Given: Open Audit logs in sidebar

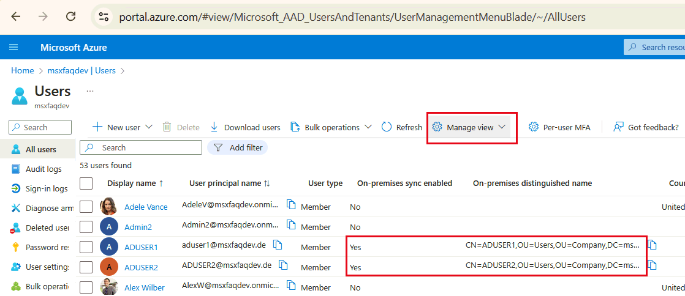Looking at the screenshot, I should [x=37, y=169].
